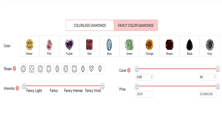Screen dimensions: 222x114
Task: Choose the princess cut shape icon
Action: click(32, 69)
